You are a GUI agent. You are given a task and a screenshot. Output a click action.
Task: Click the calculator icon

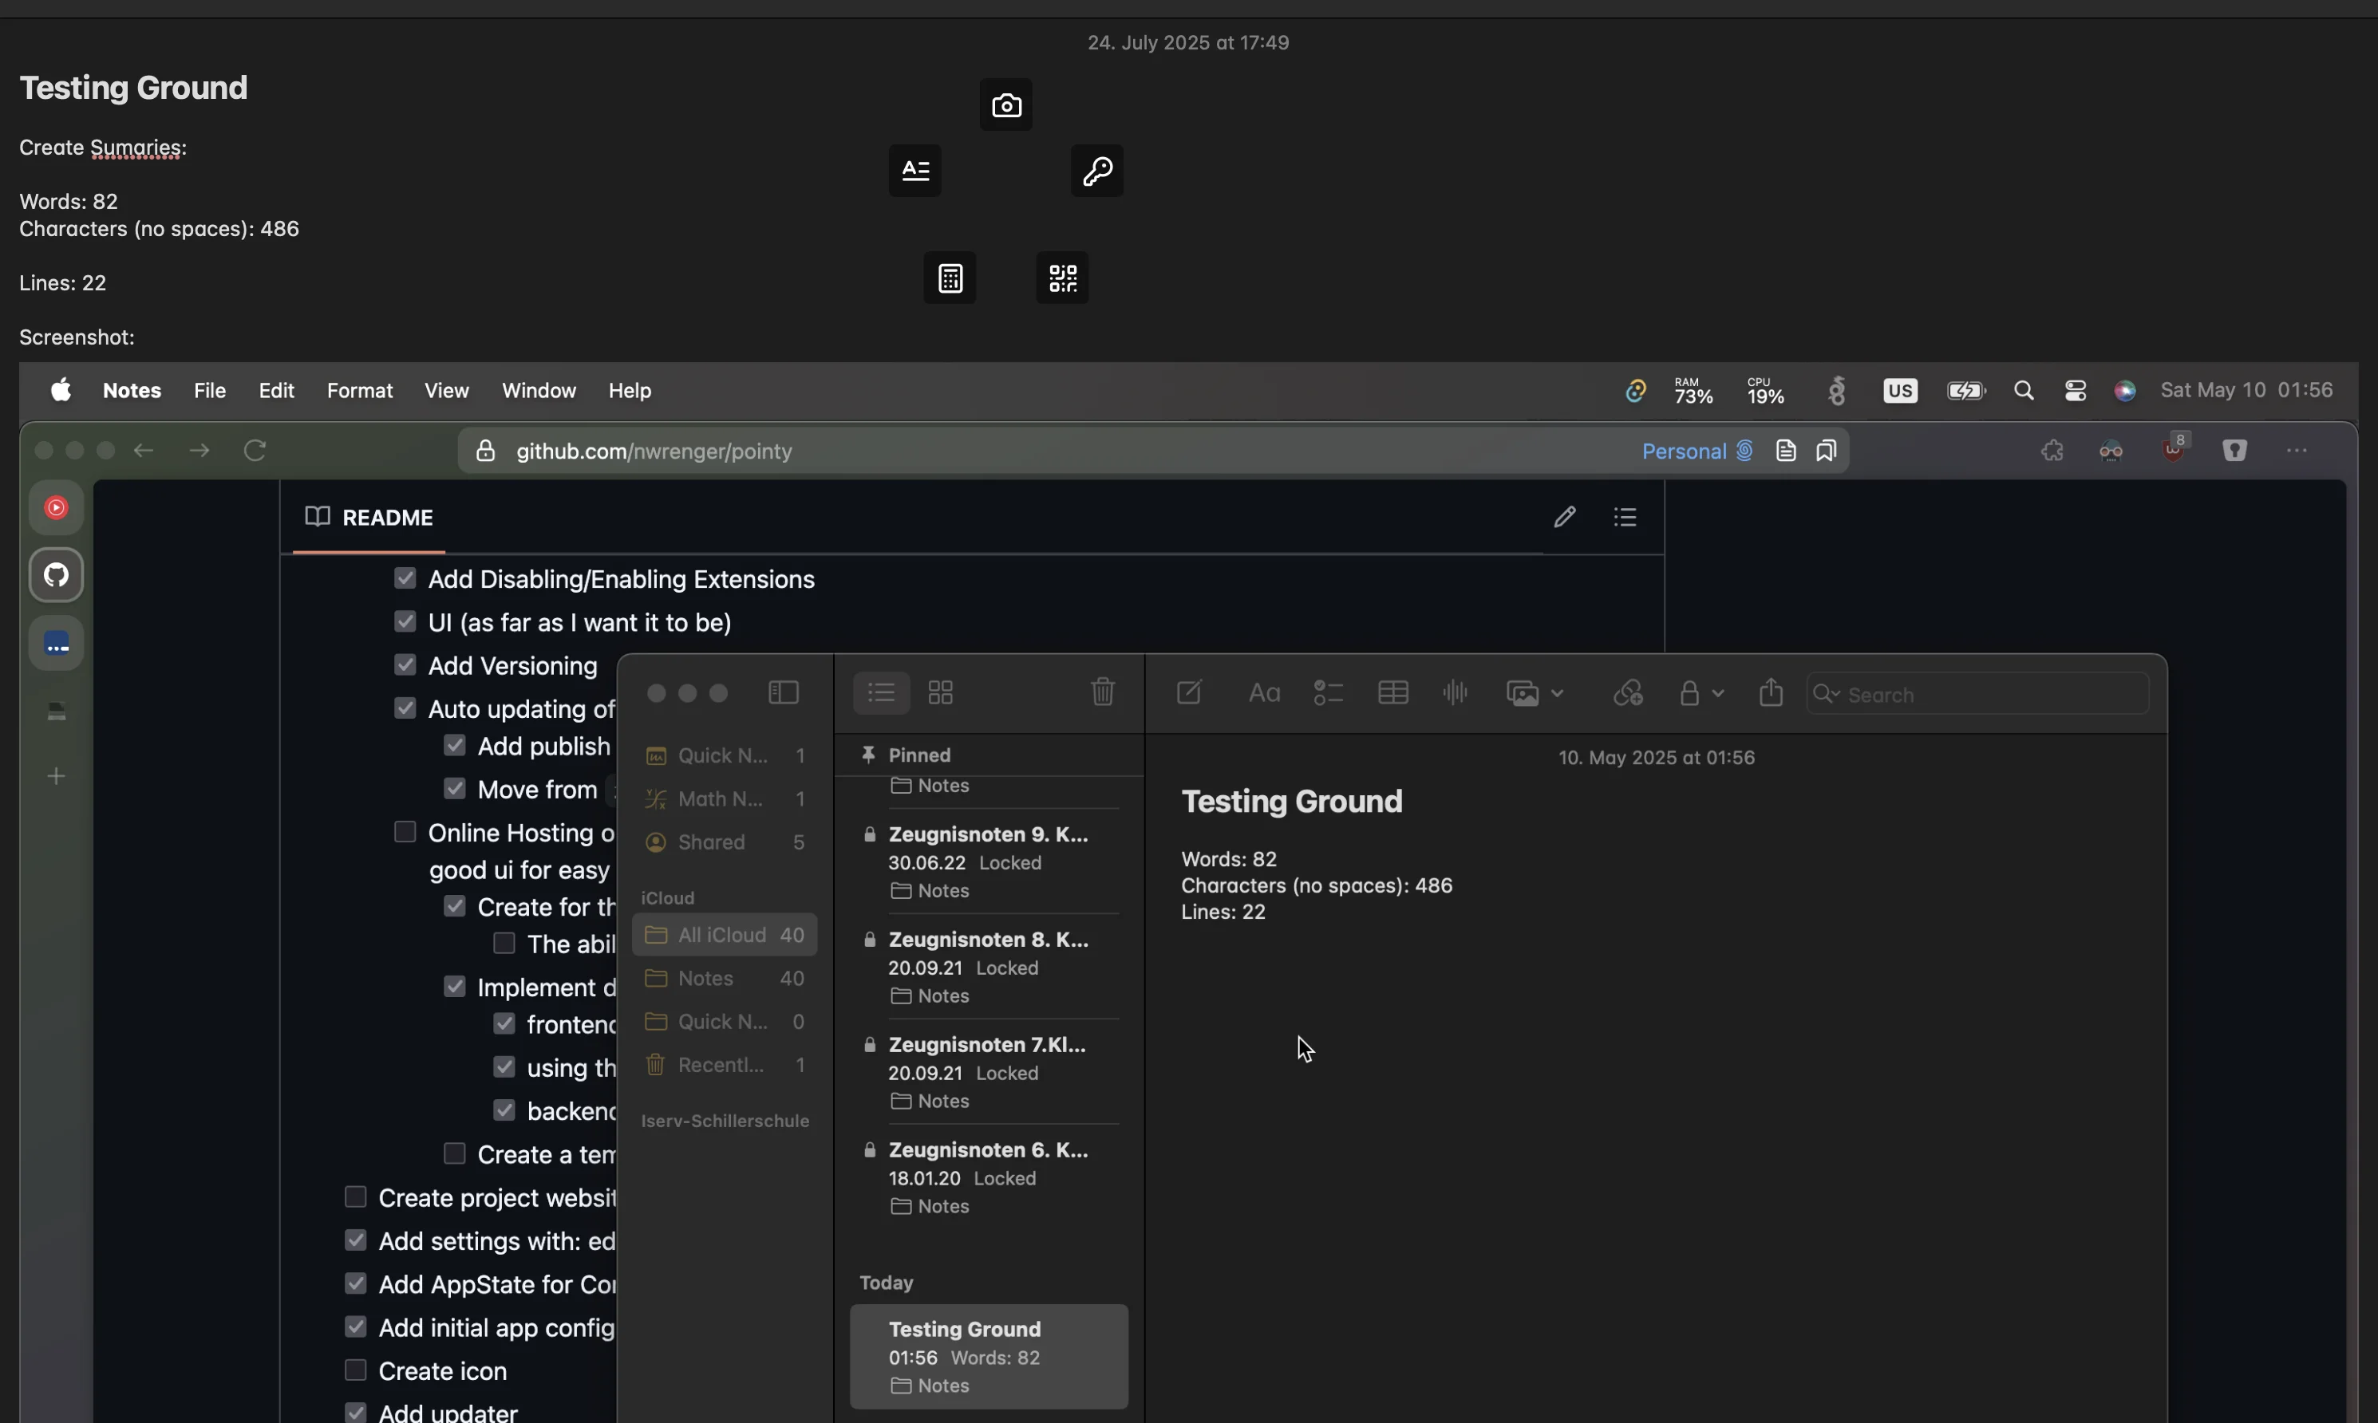pos(950,278)
